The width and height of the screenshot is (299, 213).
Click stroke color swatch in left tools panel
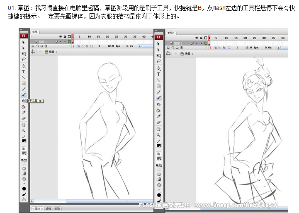24,141
